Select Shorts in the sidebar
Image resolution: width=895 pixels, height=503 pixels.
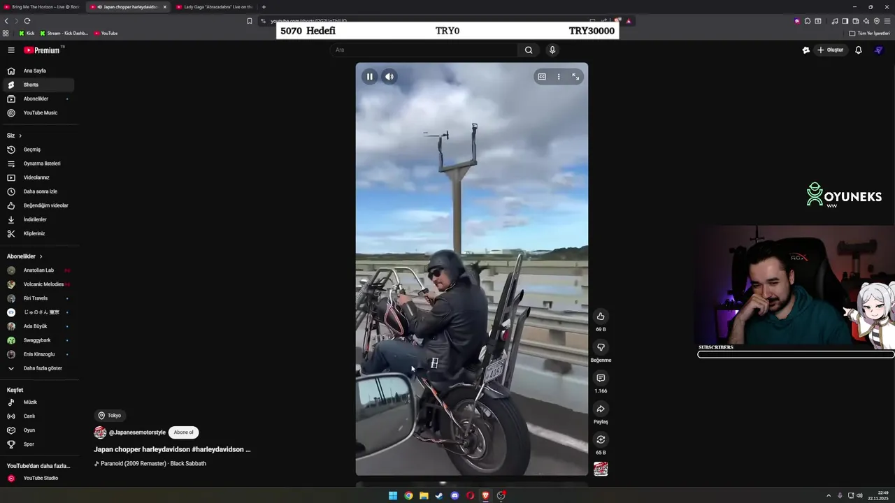38,85
